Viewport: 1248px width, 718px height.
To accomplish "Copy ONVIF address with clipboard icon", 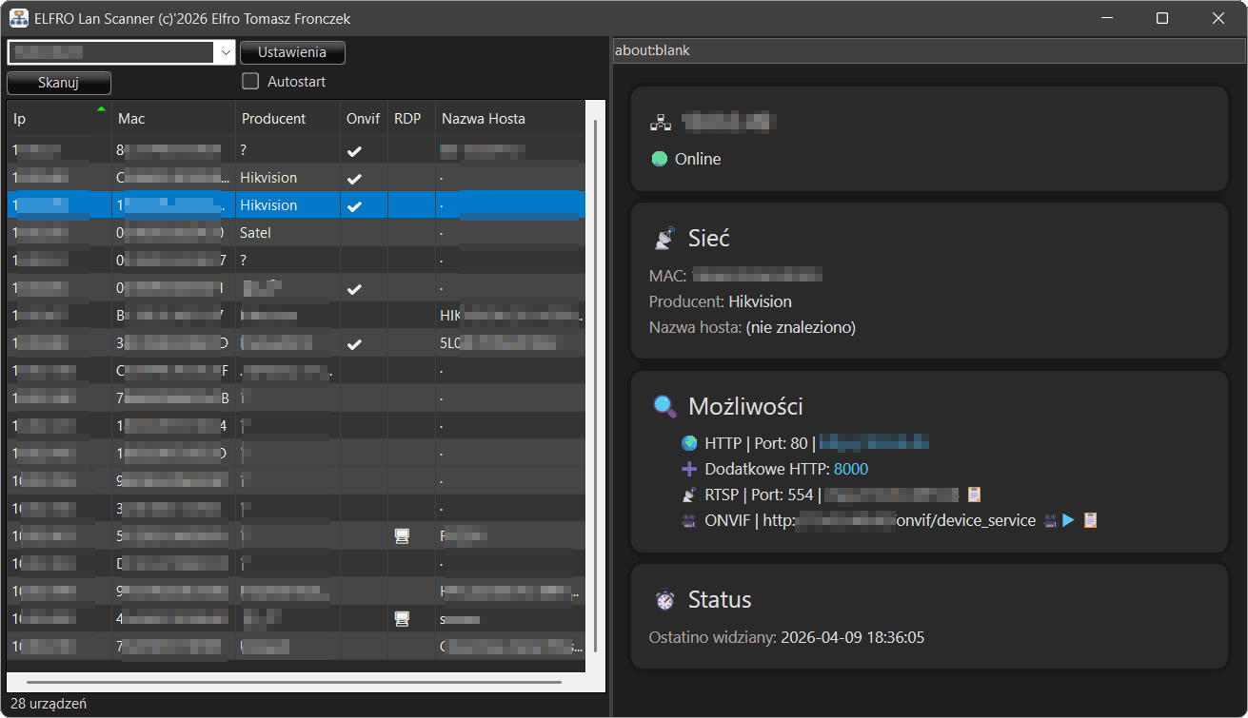I will [1090, 520].
